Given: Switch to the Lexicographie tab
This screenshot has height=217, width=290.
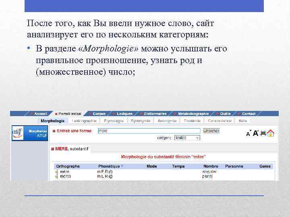Looking at the screenshot, I should click(x=84, y=121).
